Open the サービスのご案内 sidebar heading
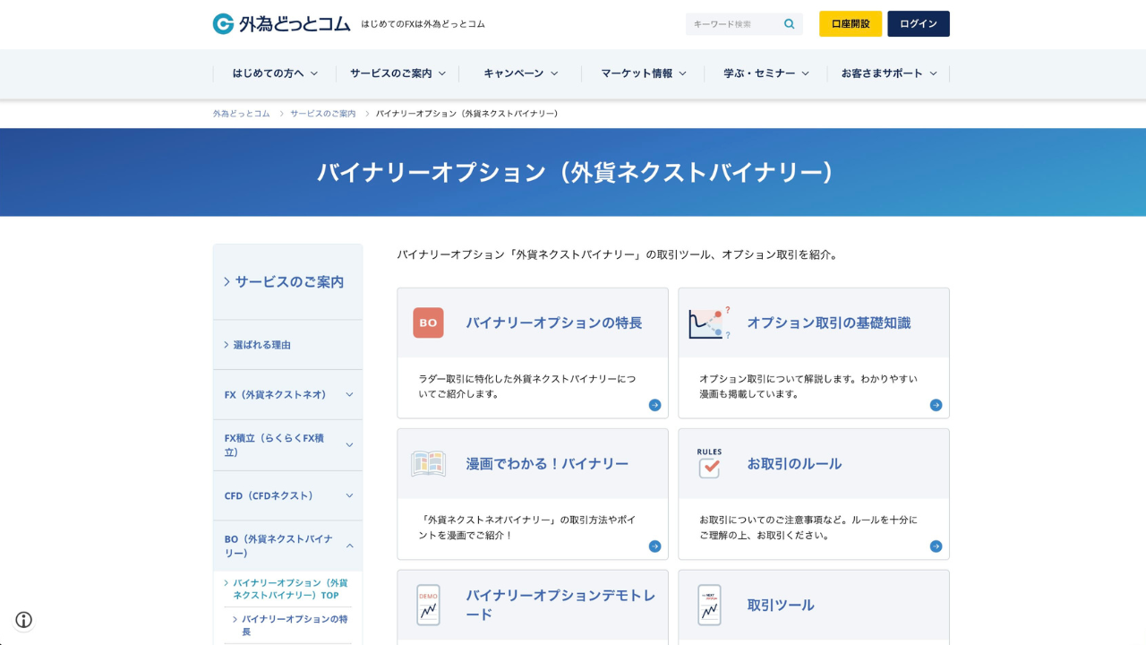 (x=288, y=282)
